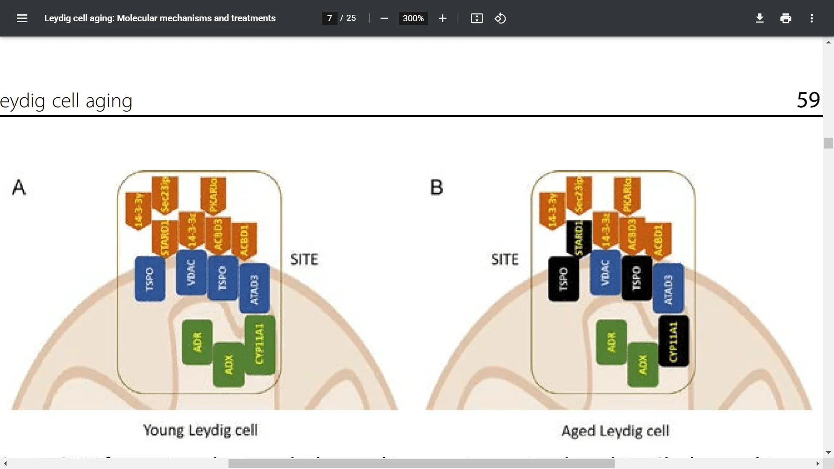Click the fit to page icon
Image resolution: width=834 pixels, height=469 pixels.
coord(477,18)
